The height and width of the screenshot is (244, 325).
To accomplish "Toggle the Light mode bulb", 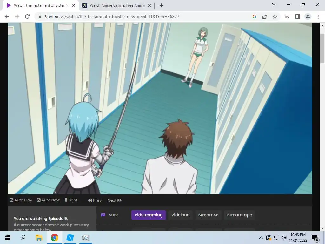I will coord(71,200).
